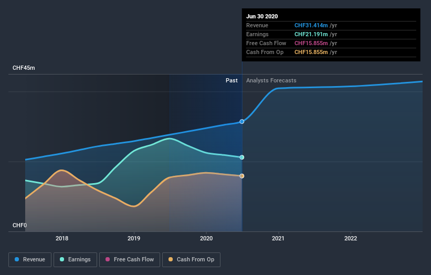Click the CHF21.191m earnings value
Image resolution: width=431 pixels, height=275 pixels.
point(311,34)
